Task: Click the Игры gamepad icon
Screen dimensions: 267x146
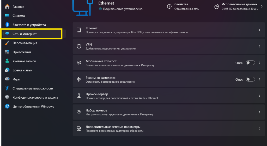Action: tap(7, 79)
